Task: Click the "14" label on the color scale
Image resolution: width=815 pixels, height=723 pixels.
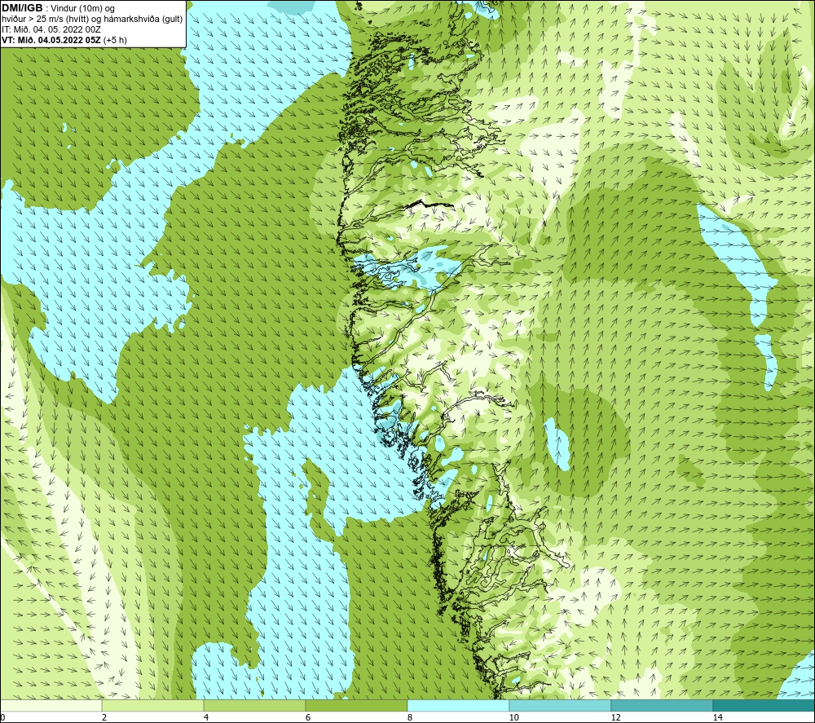Action: pyautogui.click(x=717, y=717)
